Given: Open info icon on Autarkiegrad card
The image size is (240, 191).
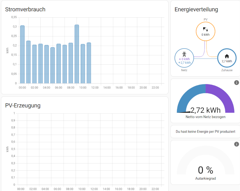Looking at the screenshot, I should tap(236, 144).
